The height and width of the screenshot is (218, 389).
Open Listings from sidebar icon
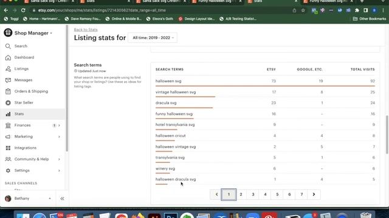point(8,68)
